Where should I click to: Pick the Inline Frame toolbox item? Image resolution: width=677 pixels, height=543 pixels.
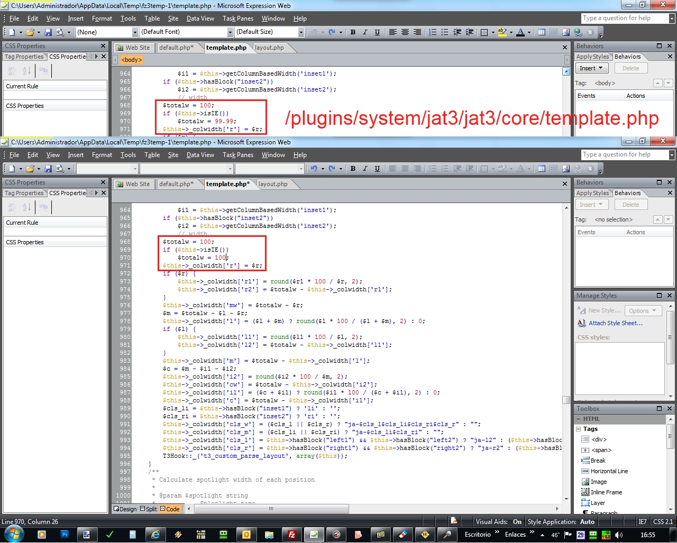[606, 492]
